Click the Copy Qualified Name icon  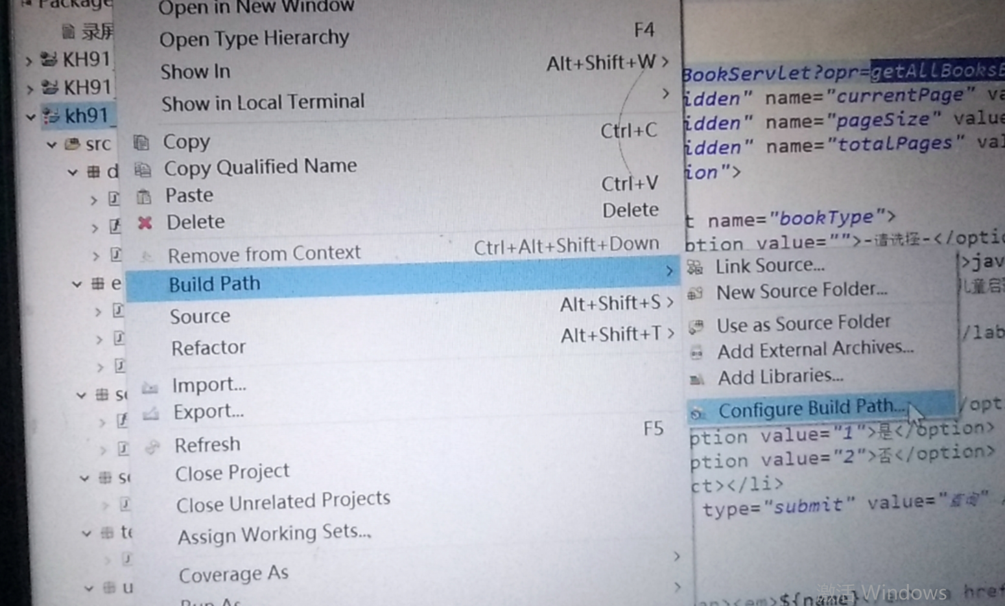tap(143, 170)
